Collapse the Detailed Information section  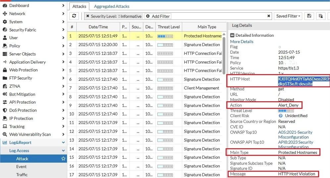232,35
